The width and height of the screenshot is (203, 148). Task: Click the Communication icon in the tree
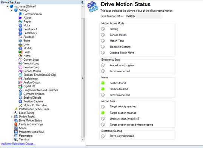(20, 14)
